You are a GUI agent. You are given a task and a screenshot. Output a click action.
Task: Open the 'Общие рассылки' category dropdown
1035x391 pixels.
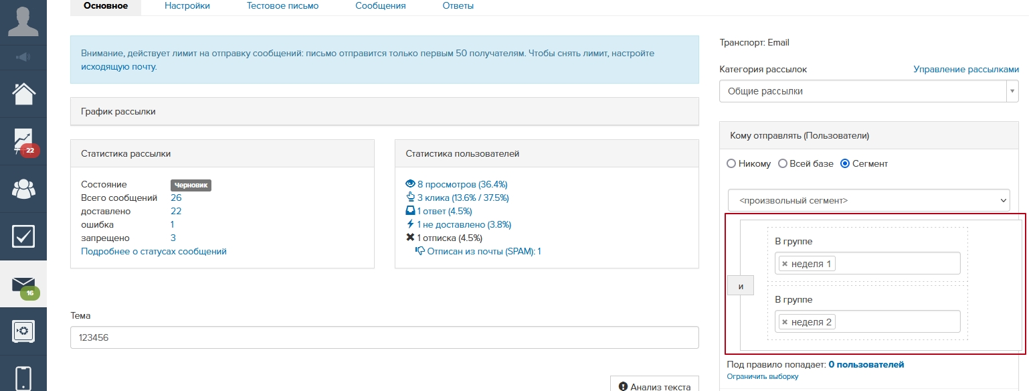[868, 91]
